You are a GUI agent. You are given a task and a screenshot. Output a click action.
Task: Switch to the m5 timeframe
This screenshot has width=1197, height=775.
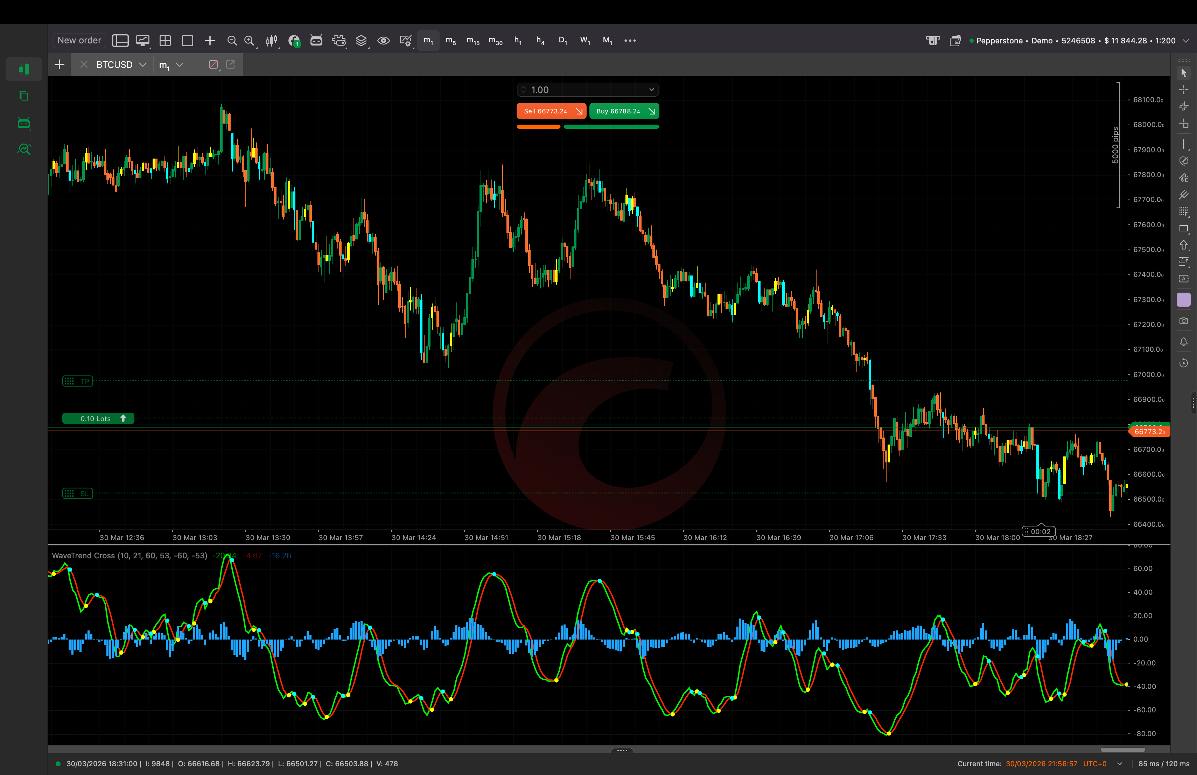(x=450, y=40)
